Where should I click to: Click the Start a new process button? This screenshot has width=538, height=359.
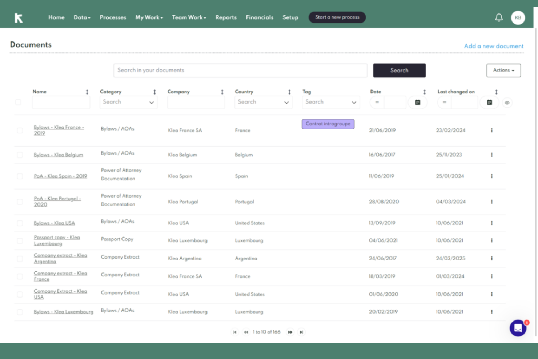tap(337, 17)
